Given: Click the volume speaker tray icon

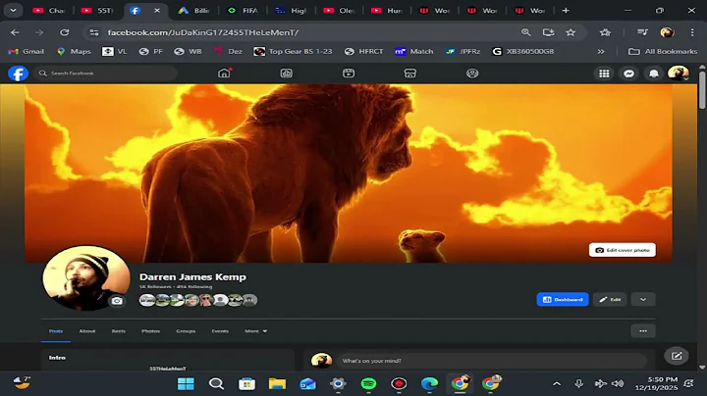Looking at the screenshot, I should [x=619, y=384].
